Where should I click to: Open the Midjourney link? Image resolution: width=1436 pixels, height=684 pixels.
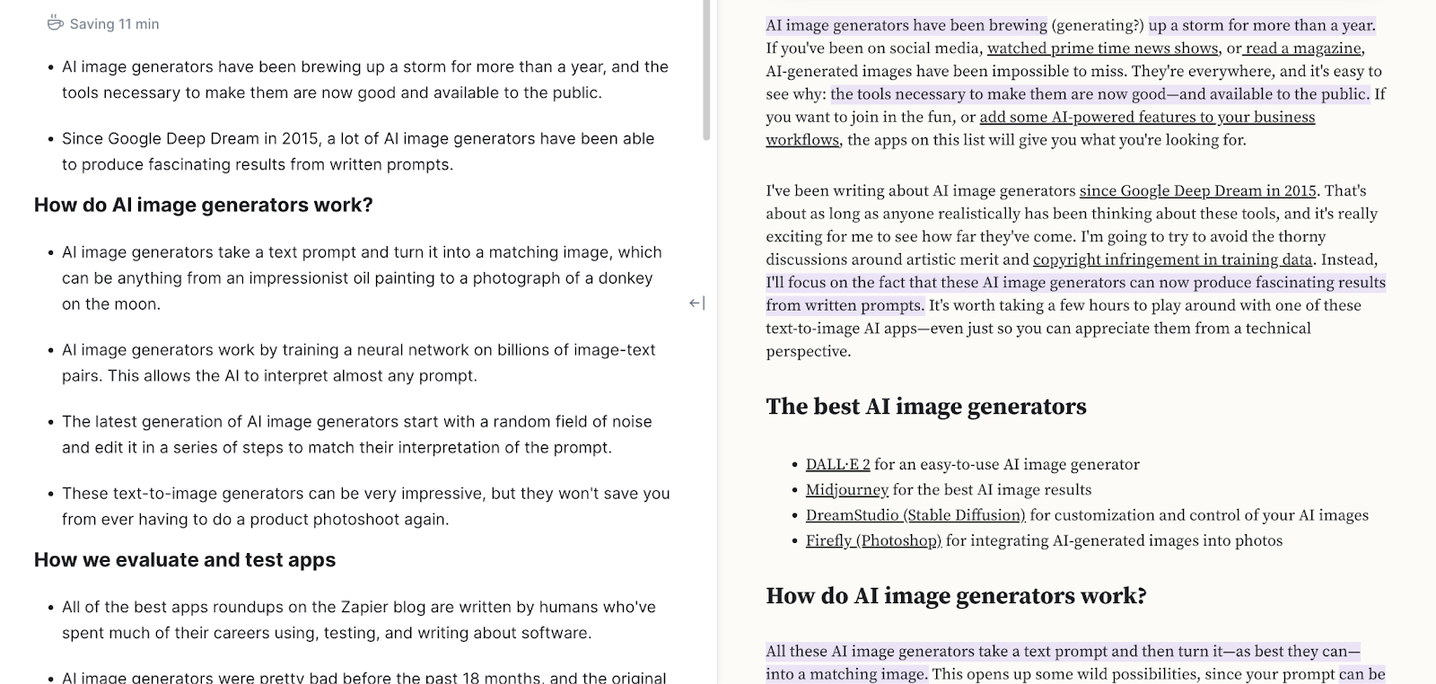tap(846, 489)
